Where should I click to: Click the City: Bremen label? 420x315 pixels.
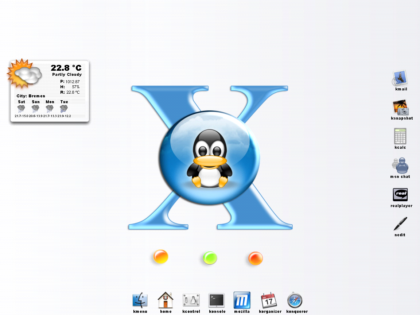click(x=31, y=96)
